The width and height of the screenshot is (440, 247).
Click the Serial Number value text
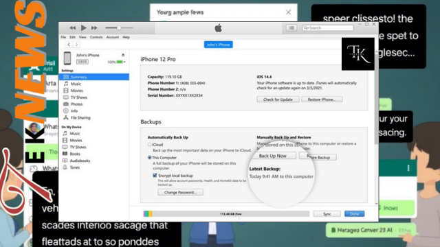click(189, 95)
